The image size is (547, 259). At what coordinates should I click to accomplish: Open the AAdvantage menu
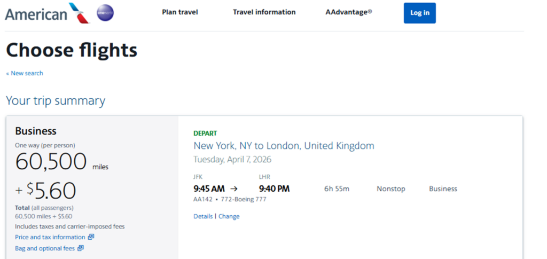pos(348,12)
